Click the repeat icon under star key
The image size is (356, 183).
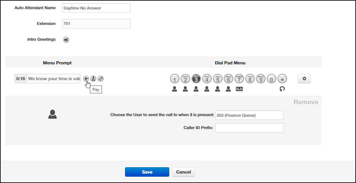[282, 89]
